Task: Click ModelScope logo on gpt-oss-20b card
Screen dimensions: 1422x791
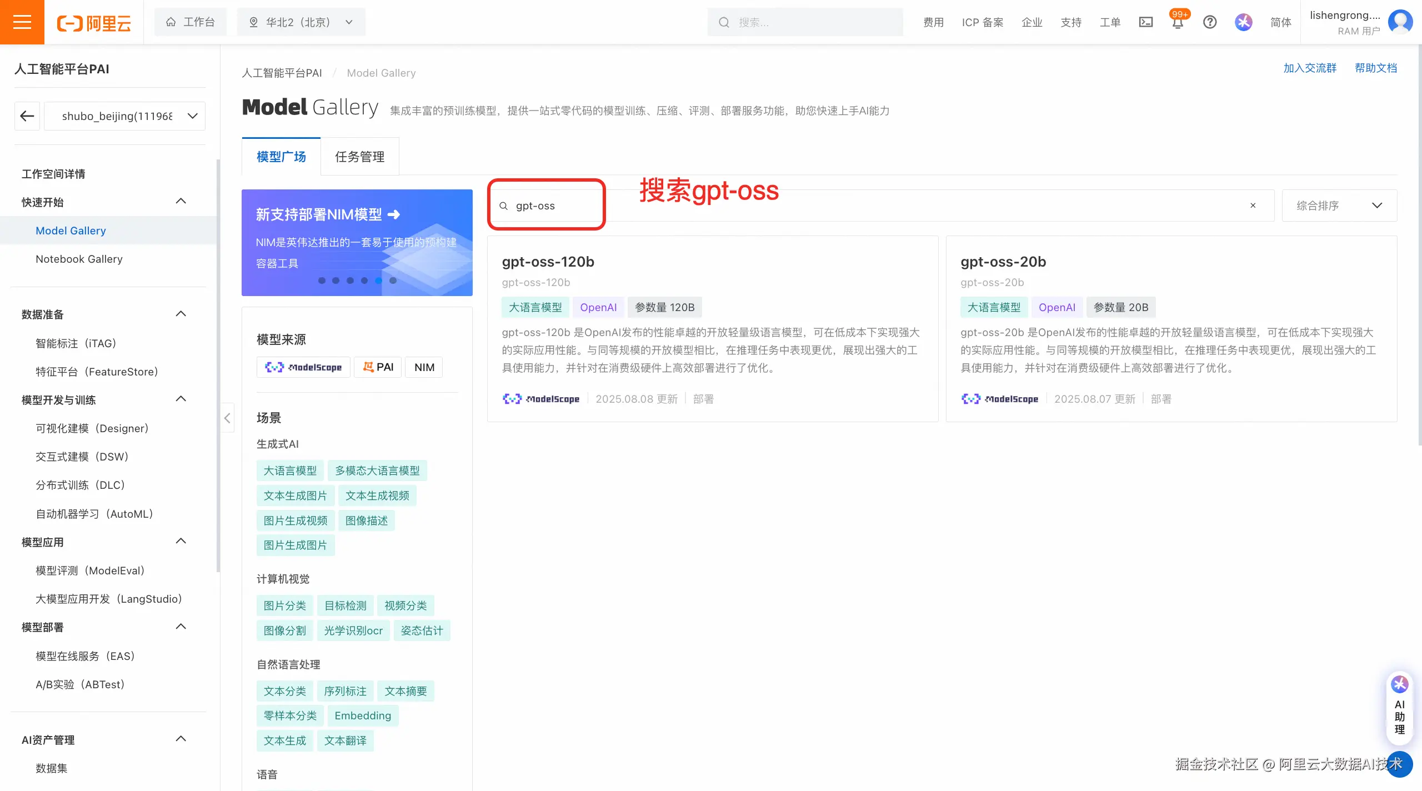Action: point(999,399)
